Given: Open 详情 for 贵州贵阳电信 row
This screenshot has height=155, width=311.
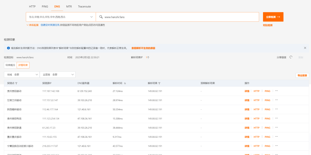Looking at the screenshot, I should [x=247, y=119].
